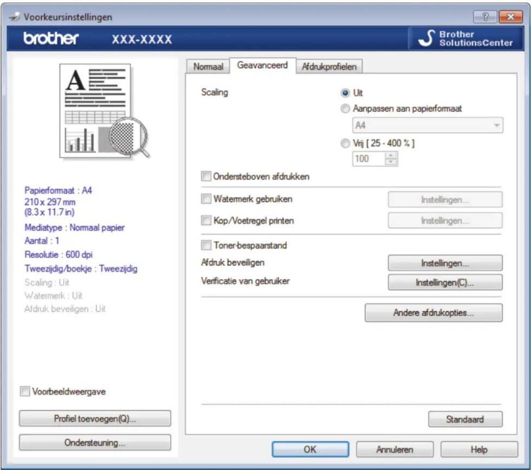The image size is (531, 470).
Task: Open Instellingen for Afdruk beveiligen
Action: pyautogui.click(x=445, y=263)
